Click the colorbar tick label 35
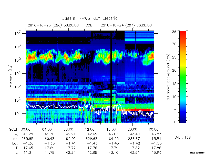The width and height of the screenshot is (205, 154). pos(174,32)
